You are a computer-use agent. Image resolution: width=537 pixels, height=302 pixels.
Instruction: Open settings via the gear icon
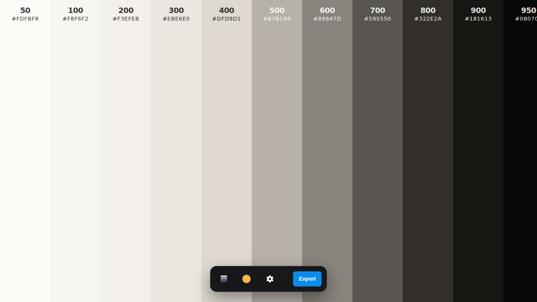tap(270, 279)
